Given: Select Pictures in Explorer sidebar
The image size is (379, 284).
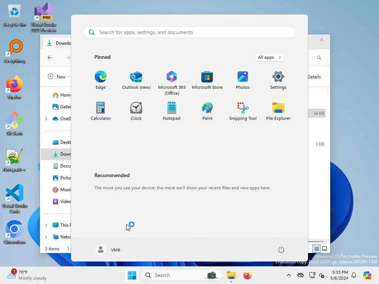Looking at the screenshot, I should pyautogui.click(x=62, y=178).
